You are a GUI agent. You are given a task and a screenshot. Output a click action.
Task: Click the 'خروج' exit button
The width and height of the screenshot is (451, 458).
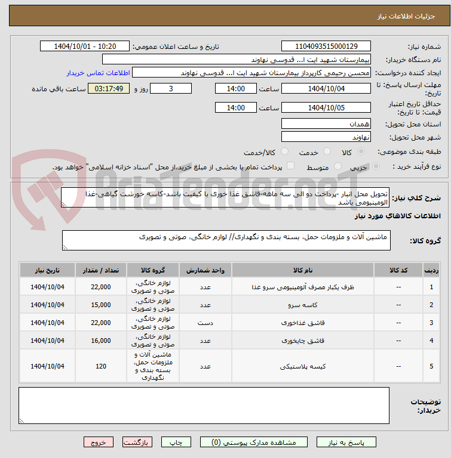coord(99,442)
